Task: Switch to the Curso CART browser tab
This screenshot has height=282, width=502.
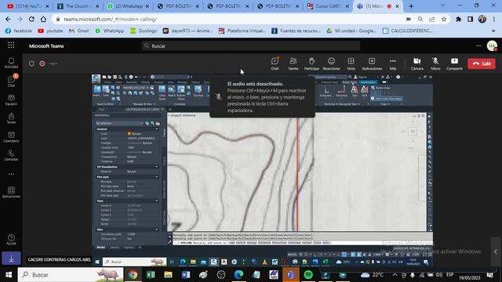Action: pos(328,6)
